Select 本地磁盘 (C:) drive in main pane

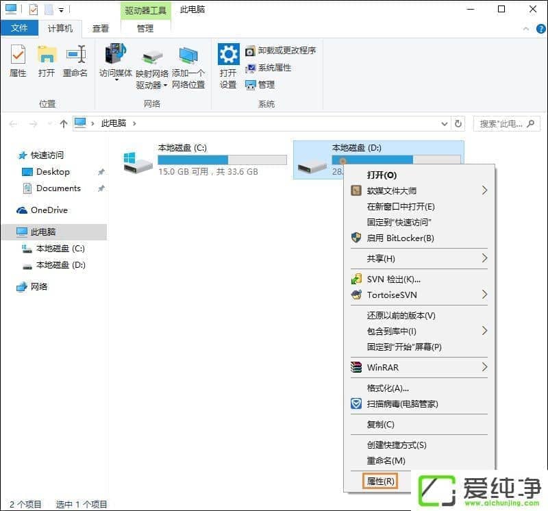pos(206,160)
